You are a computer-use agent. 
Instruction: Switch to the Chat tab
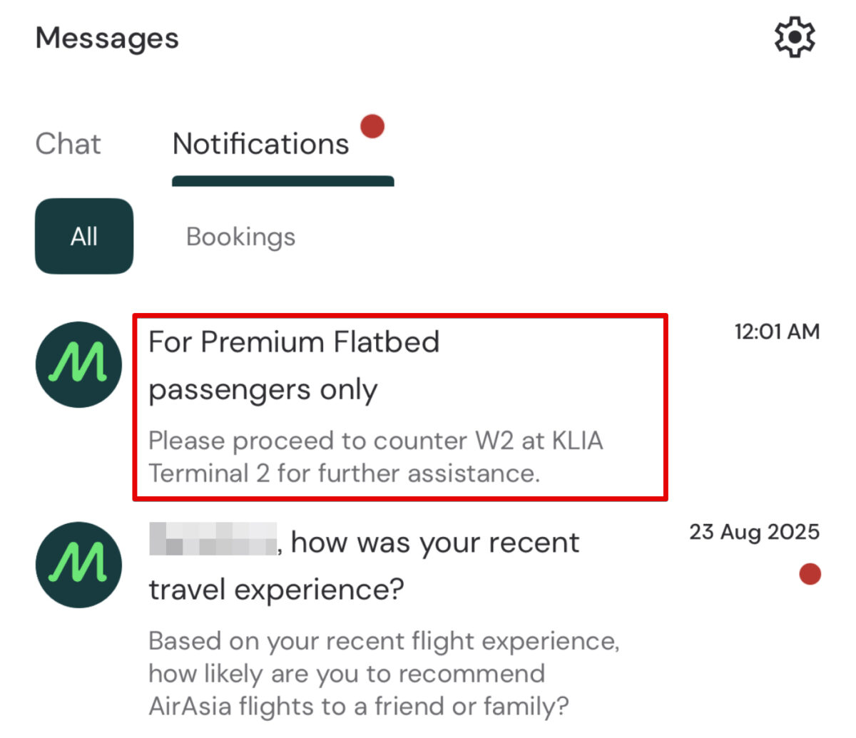68,144
